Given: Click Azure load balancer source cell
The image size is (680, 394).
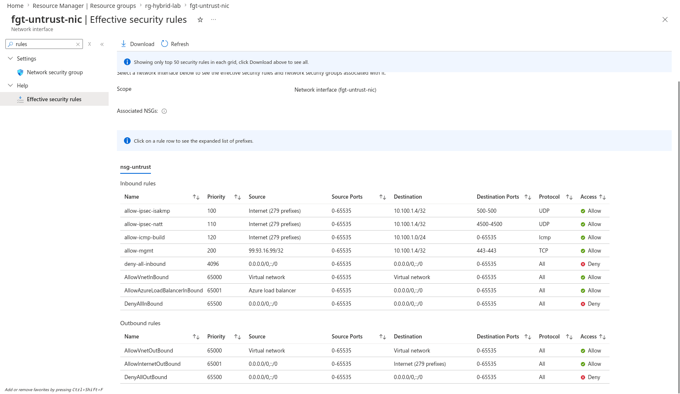Looking at the screenshot, I should pyautogui.click(x=272, y=291).
